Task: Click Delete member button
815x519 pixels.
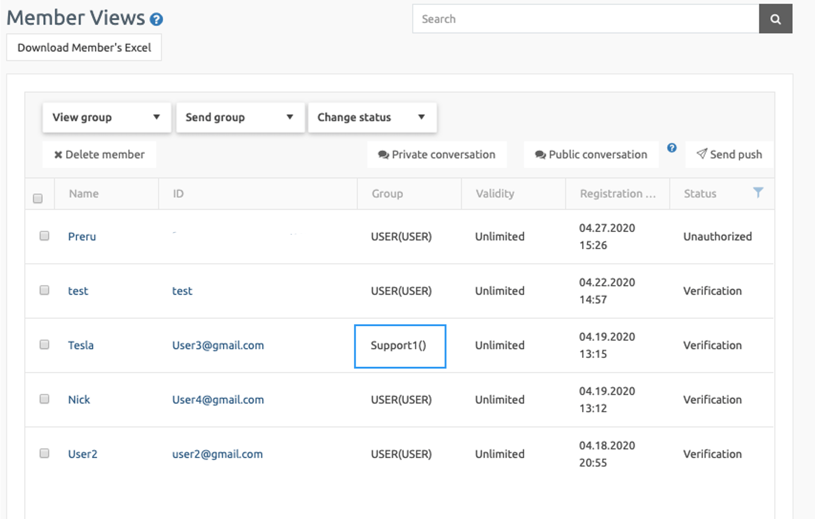Action: pyautogui.click(x=99, y=155)
